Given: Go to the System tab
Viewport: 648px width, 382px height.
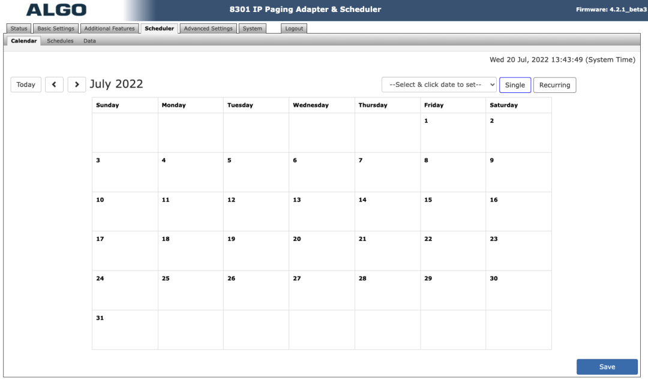Looking at the screenshot, I should pyautogui.click(x=252, y=29).
